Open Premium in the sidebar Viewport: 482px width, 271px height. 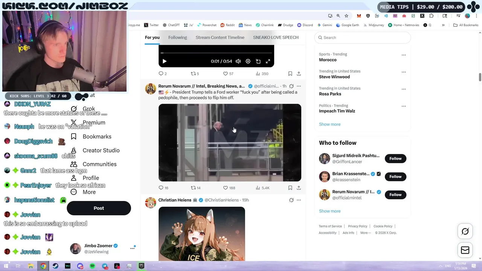pyautogui.click(x=88, y=123)
